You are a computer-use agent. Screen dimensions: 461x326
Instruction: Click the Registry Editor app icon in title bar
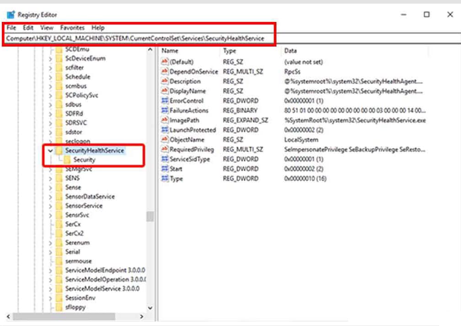click(x=11, y=15)
